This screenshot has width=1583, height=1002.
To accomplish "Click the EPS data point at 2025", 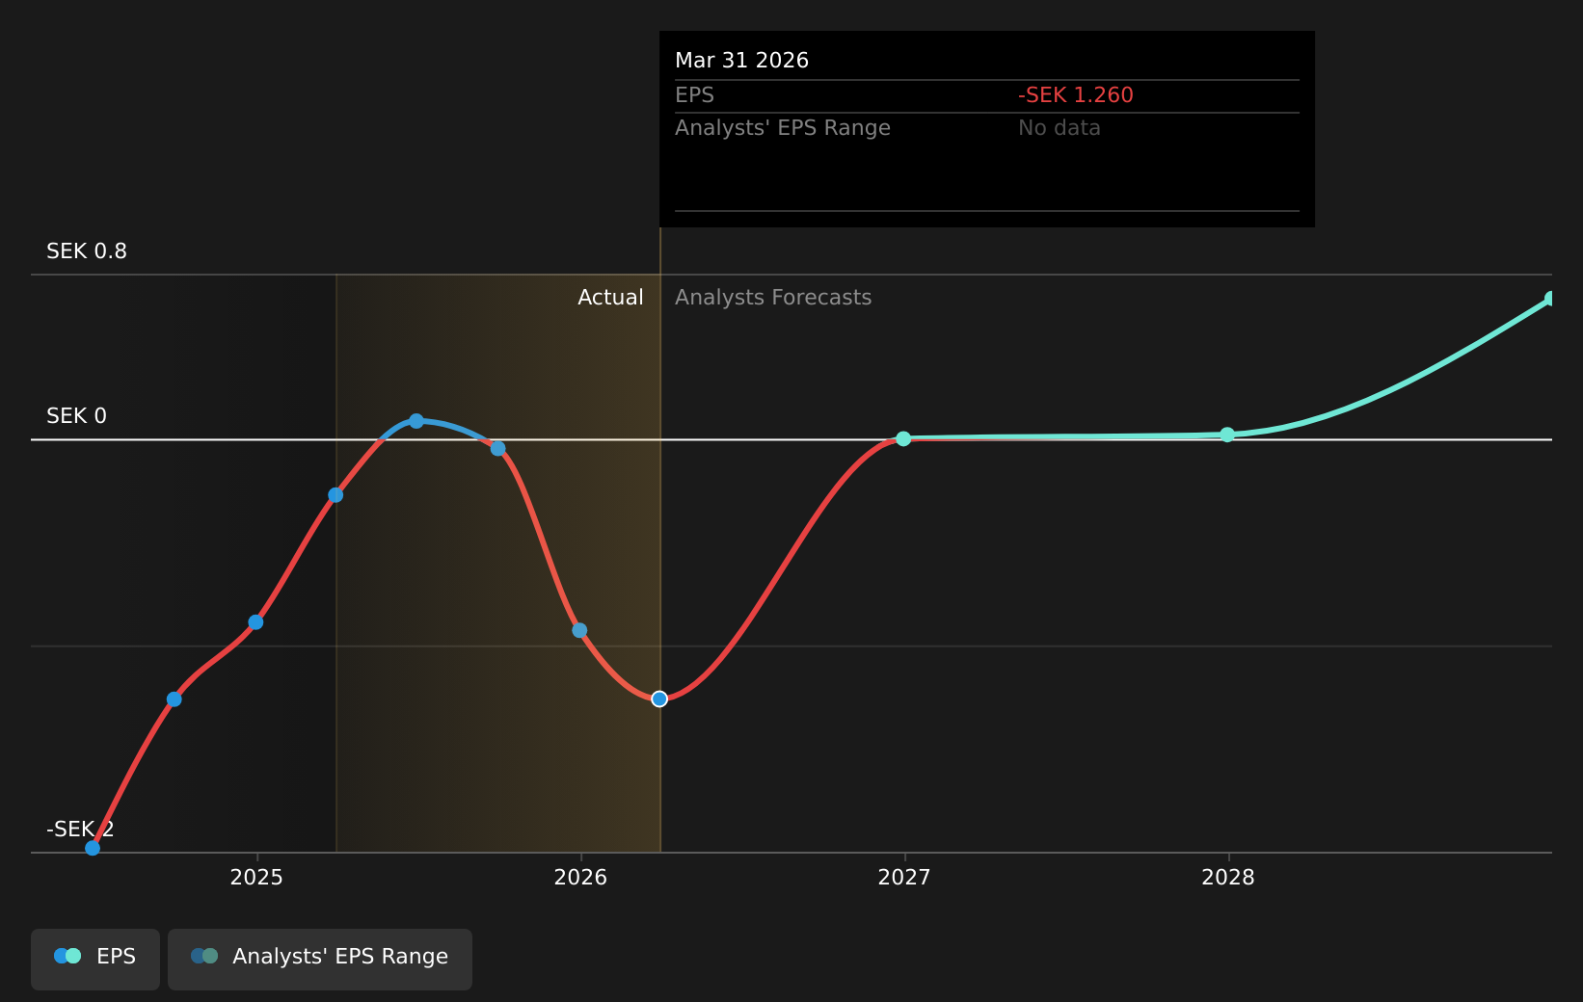I will 255,621.
